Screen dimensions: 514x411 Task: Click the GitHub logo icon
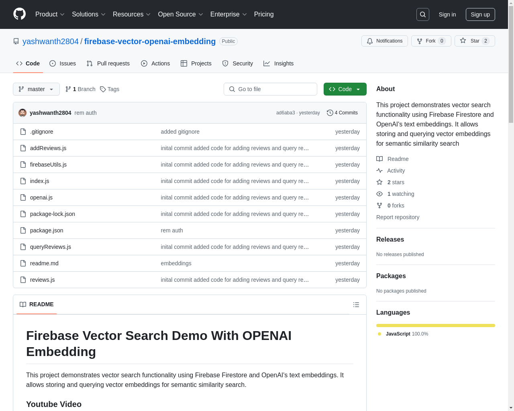(x=20, y=14)
